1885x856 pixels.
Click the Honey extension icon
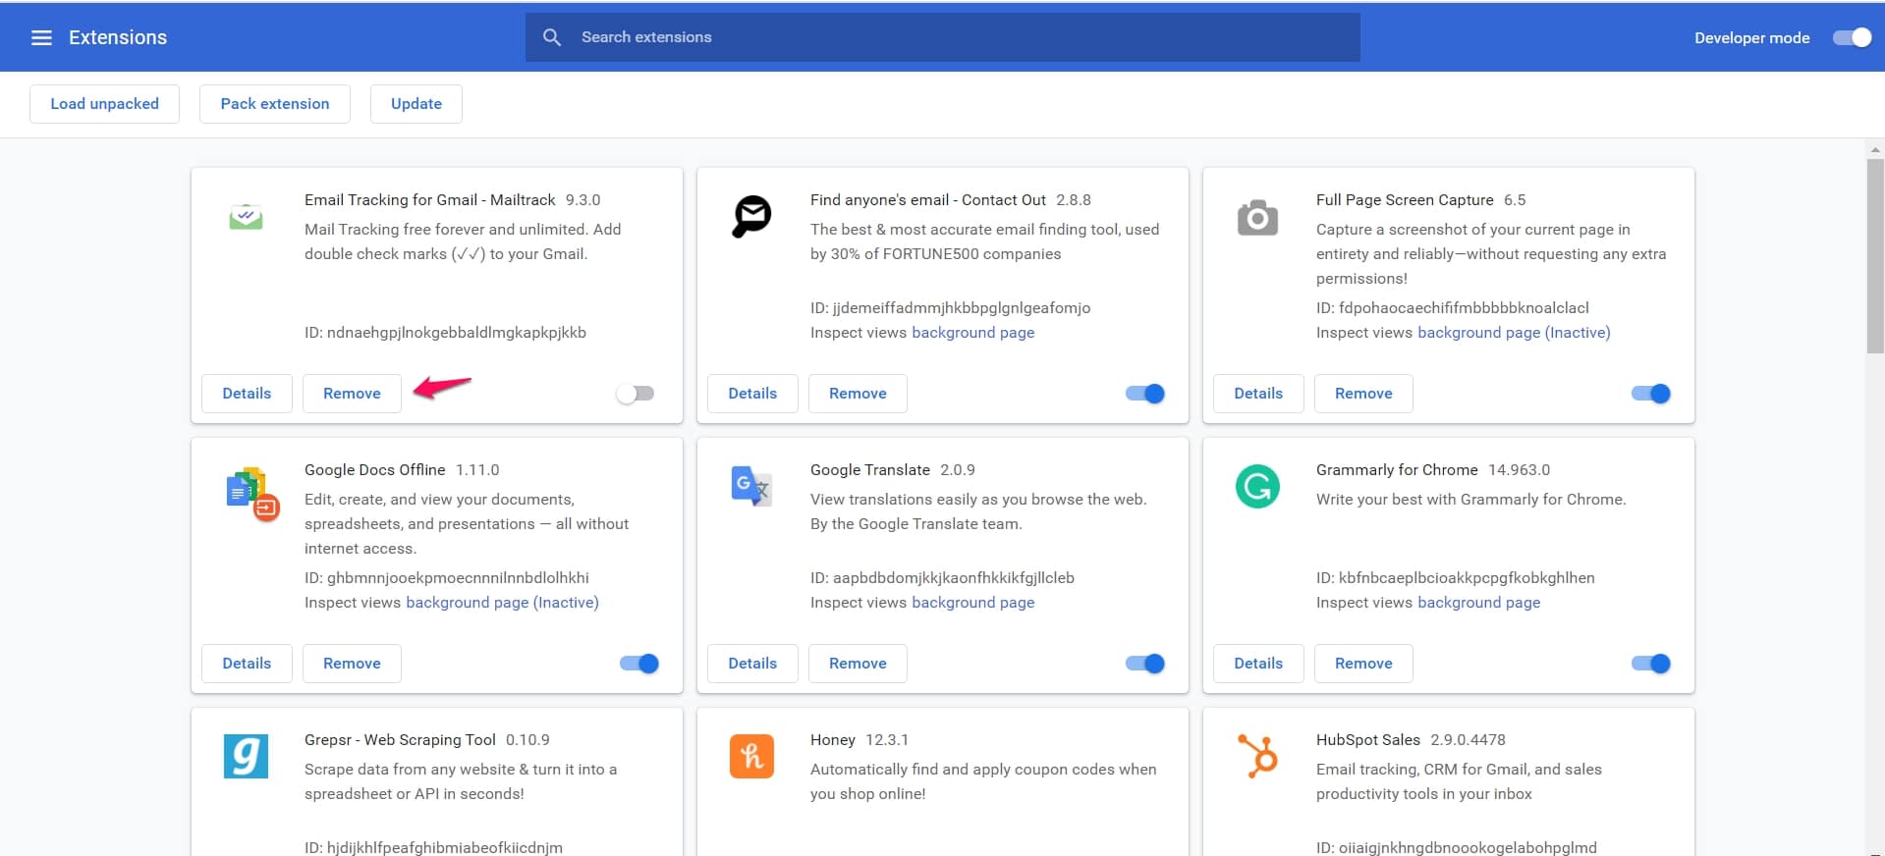click(x=752, y=756)
